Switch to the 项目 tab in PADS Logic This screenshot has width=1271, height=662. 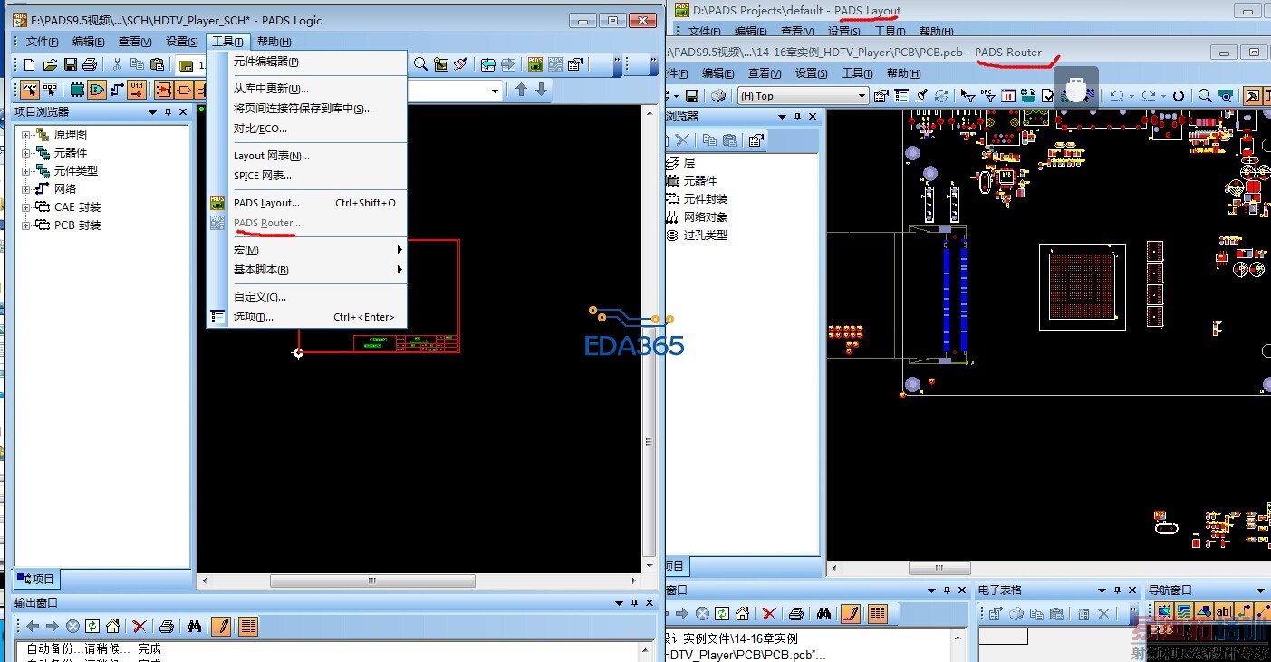pyautogui.click(x=36, y=579)
